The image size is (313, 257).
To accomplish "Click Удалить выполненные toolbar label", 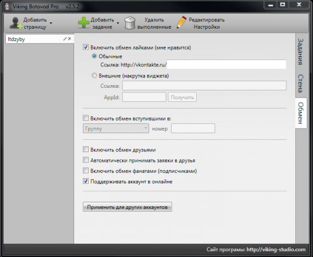I will click(x=154, y=24).
